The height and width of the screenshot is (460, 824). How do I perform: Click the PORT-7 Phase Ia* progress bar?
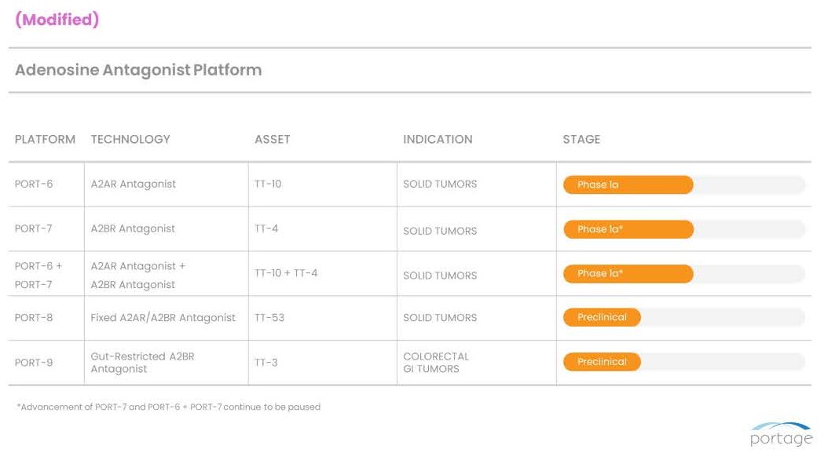[x=628, y=229]
